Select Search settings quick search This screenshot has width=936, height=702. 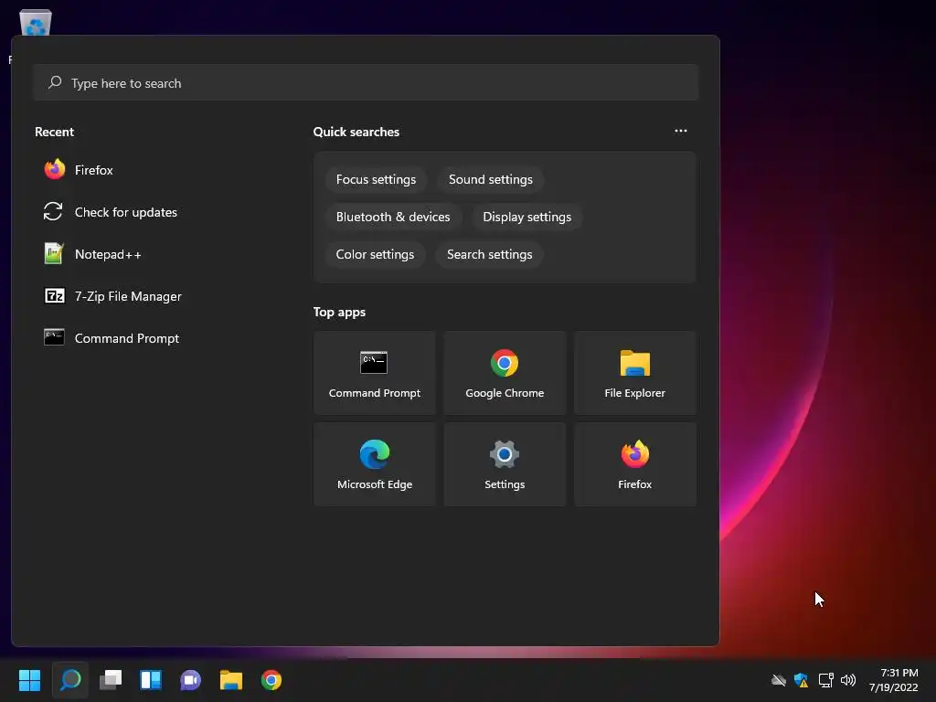coord(490,255)
